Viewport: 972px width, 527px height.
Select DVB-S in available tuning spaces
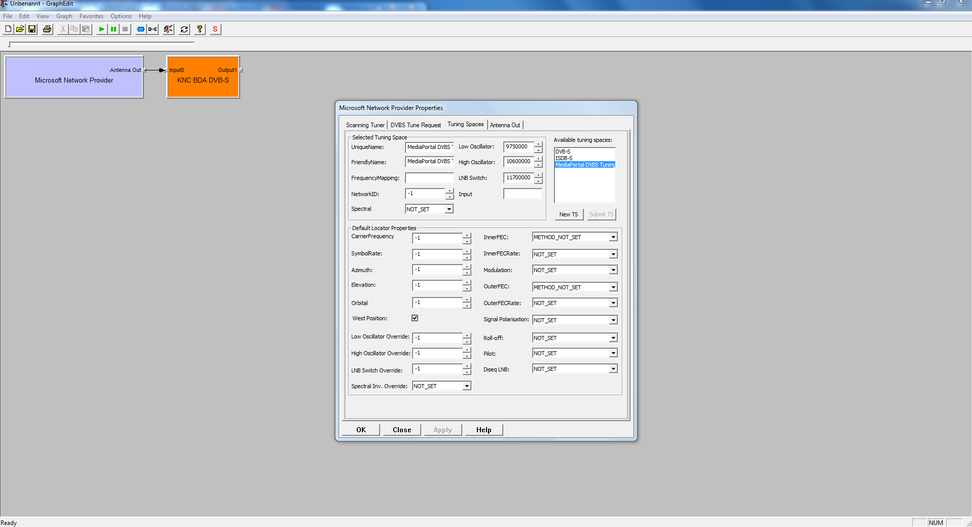click(563, 152)
